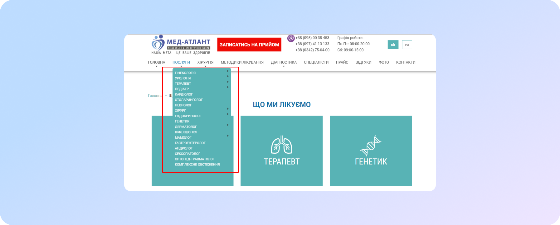Open the Прайс menu item
Image resolution: width=560 pixels, height=225 pixels.
coord(342,62)
